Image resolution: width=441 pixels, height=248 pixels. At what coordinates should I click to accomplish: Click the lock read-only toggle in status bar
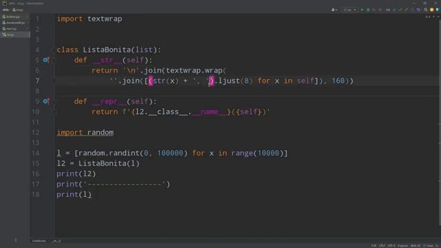(x=438, y=246)
